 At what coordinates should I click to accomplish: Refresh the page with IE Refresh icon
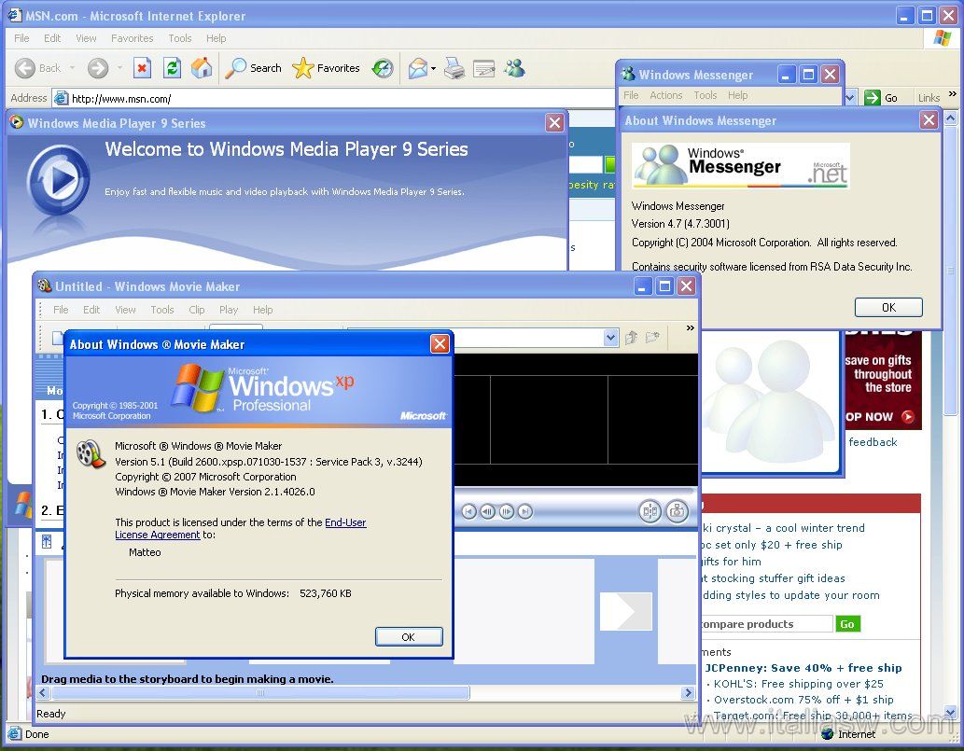[x=172, y=67]
